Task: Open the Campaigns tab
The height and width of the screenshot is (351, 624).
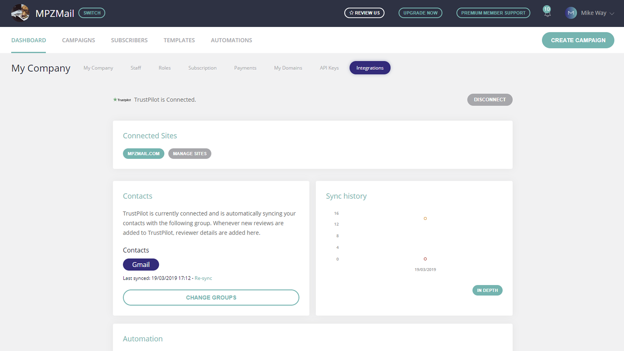Action: click(x=78, y=40)
